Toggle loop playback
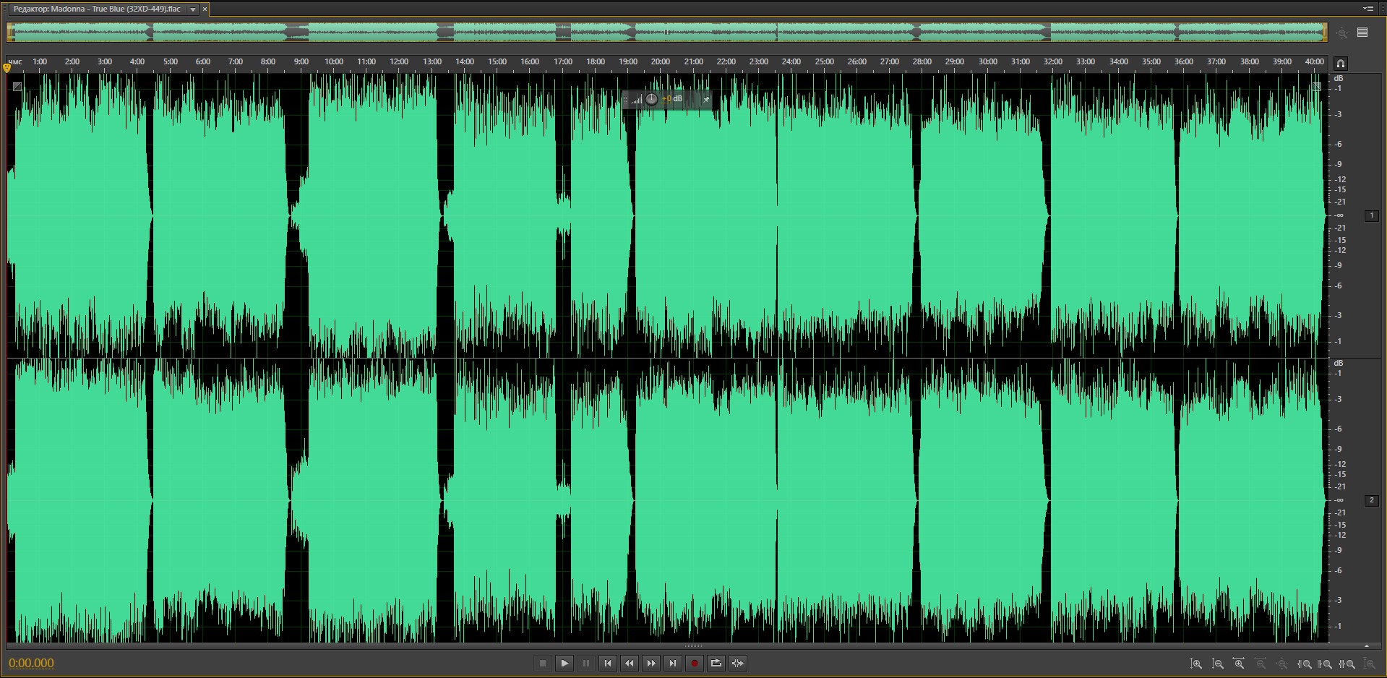Image resolution: width=1387 pixels, height=678 pixels. [716, 663]
